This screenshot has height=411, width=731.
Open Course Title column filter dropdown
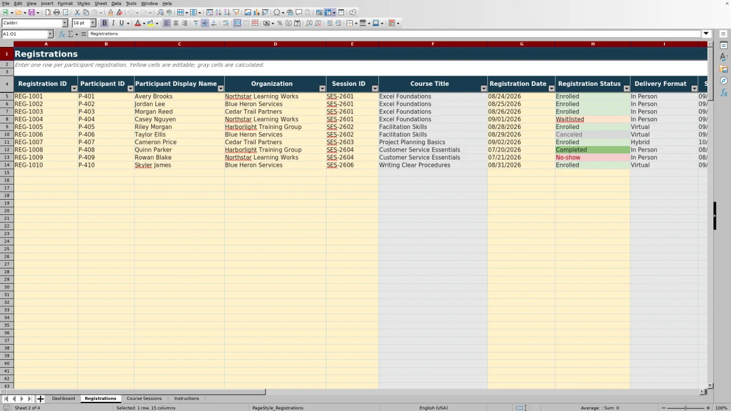484,88
